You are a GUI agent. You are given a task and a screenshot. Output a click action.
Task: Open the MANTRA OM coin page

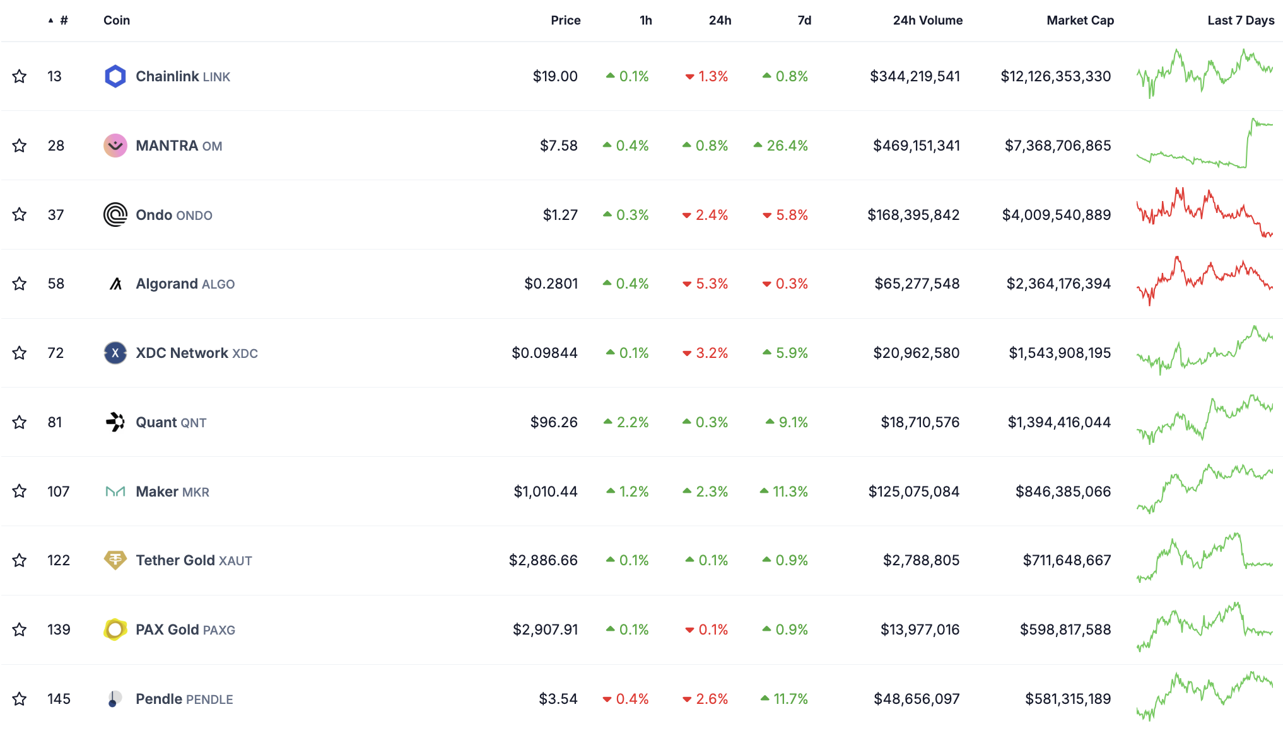click(x=179, y=146)
